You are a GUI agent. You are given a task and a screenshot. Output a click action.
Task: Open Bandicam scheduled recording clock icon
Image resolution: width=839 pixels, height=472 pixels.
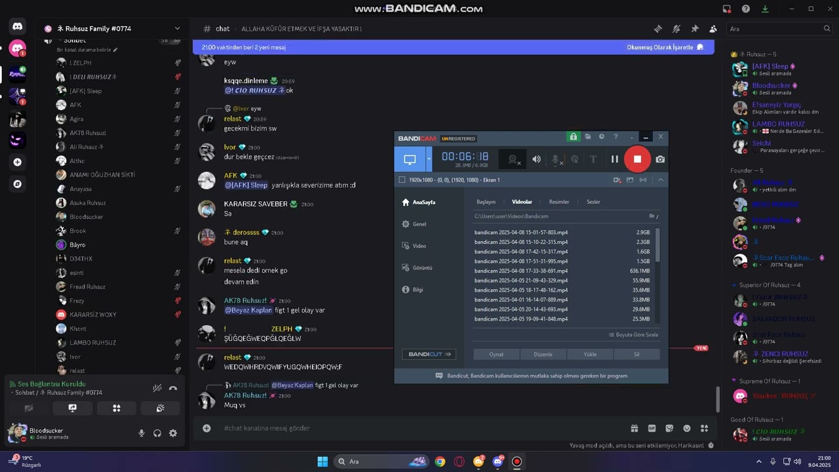602,137
